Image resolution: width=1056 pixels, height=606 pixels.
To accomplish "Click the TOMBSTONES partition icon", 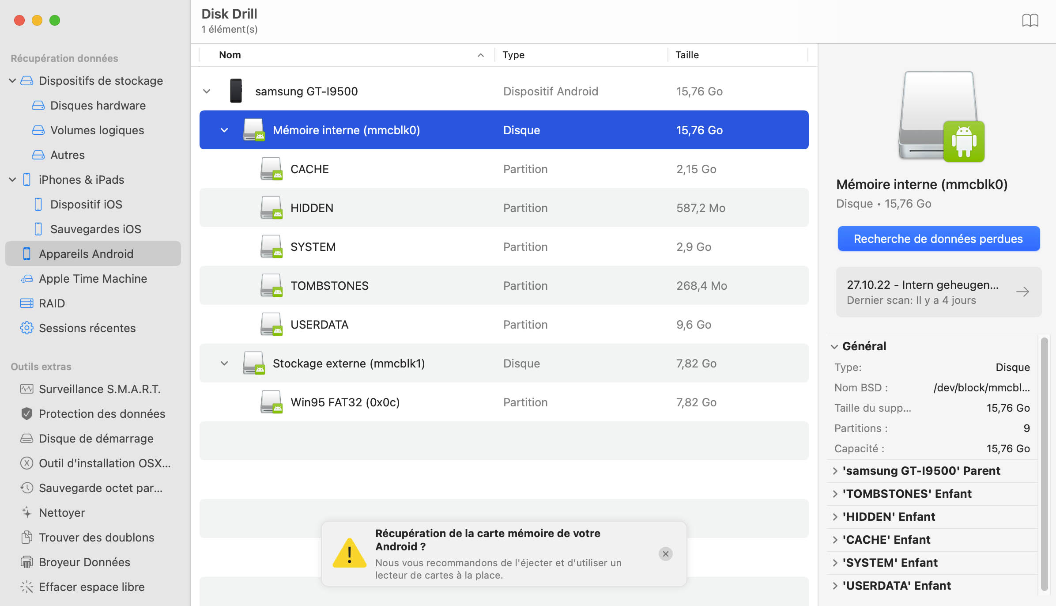I will pos(271,285).
